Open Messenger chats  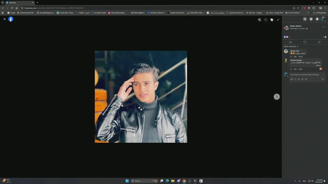point(311,19)
